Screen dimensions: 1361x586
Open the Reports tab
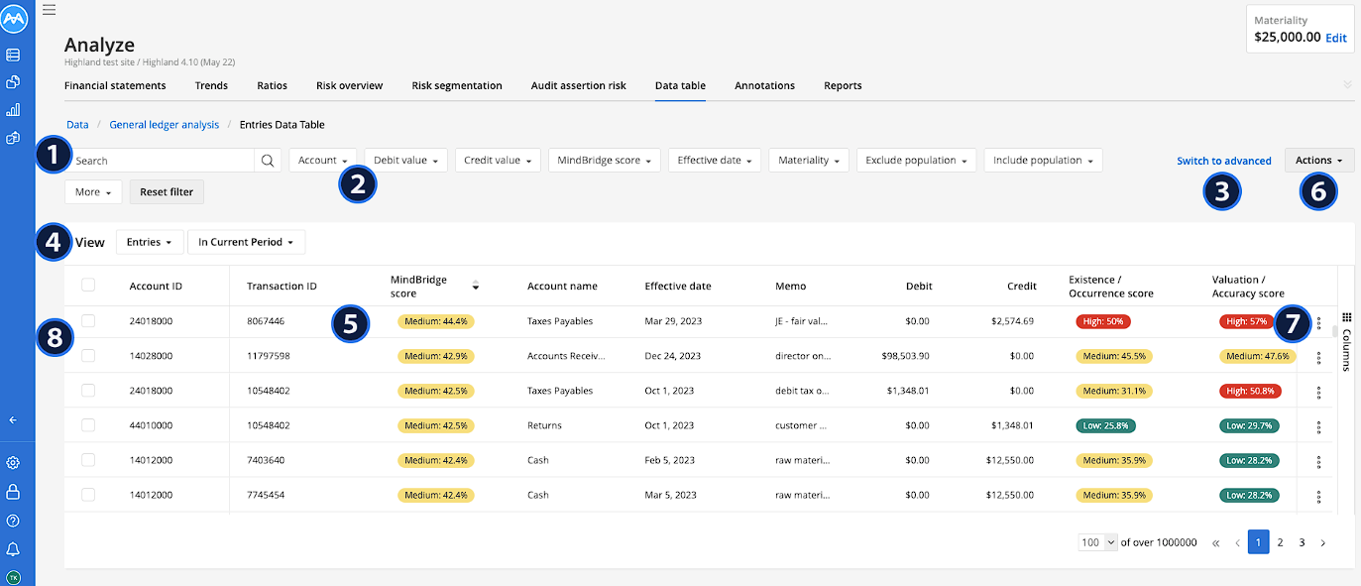pos(843,86)
